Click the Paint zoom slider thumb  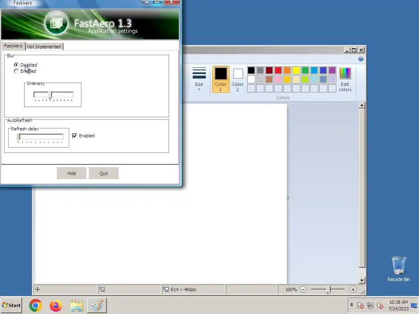point(329,290)
